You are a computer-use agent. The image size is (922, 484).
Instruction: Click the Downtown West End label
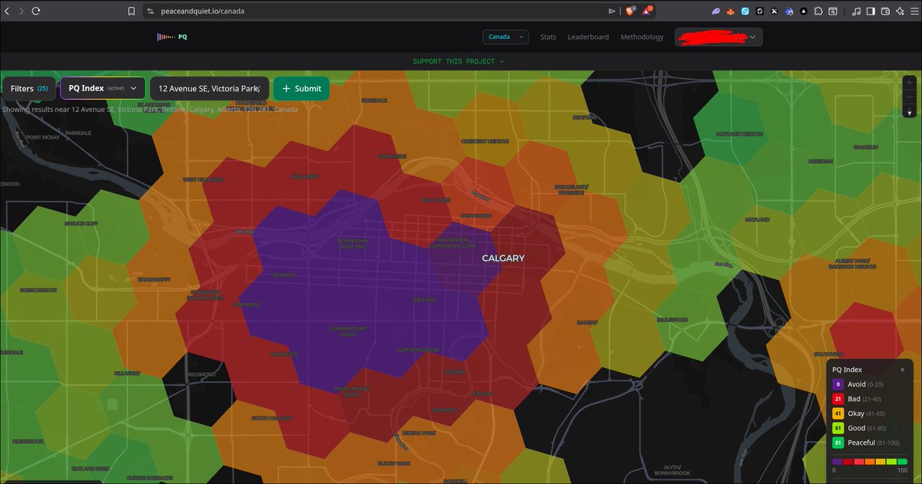click(x=353, y=243)
